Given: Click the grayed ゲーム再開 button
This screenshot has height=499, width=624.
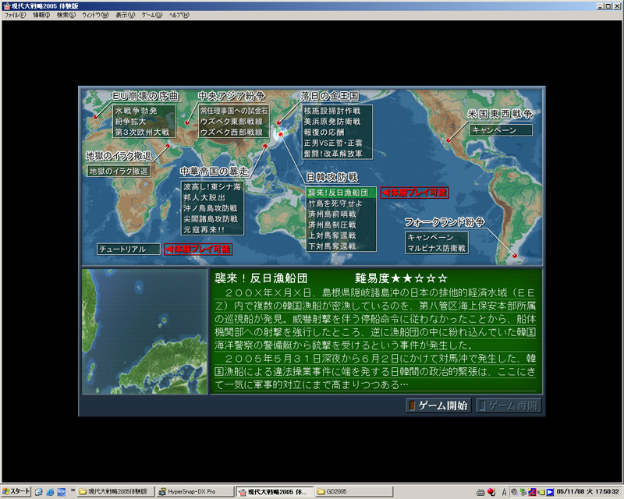Looking at the screenshot, I should click(509, 405).
